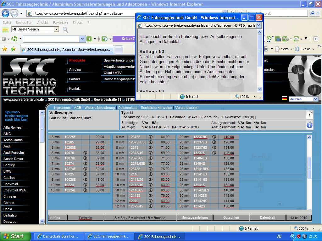The image size is (322, 241).
Task: Click info icon for article 12375PU30
Action: click(x=151, y=142)
